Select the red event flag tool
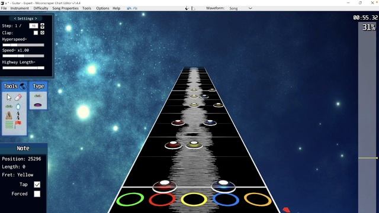379x213 pixels. [18, 124]
